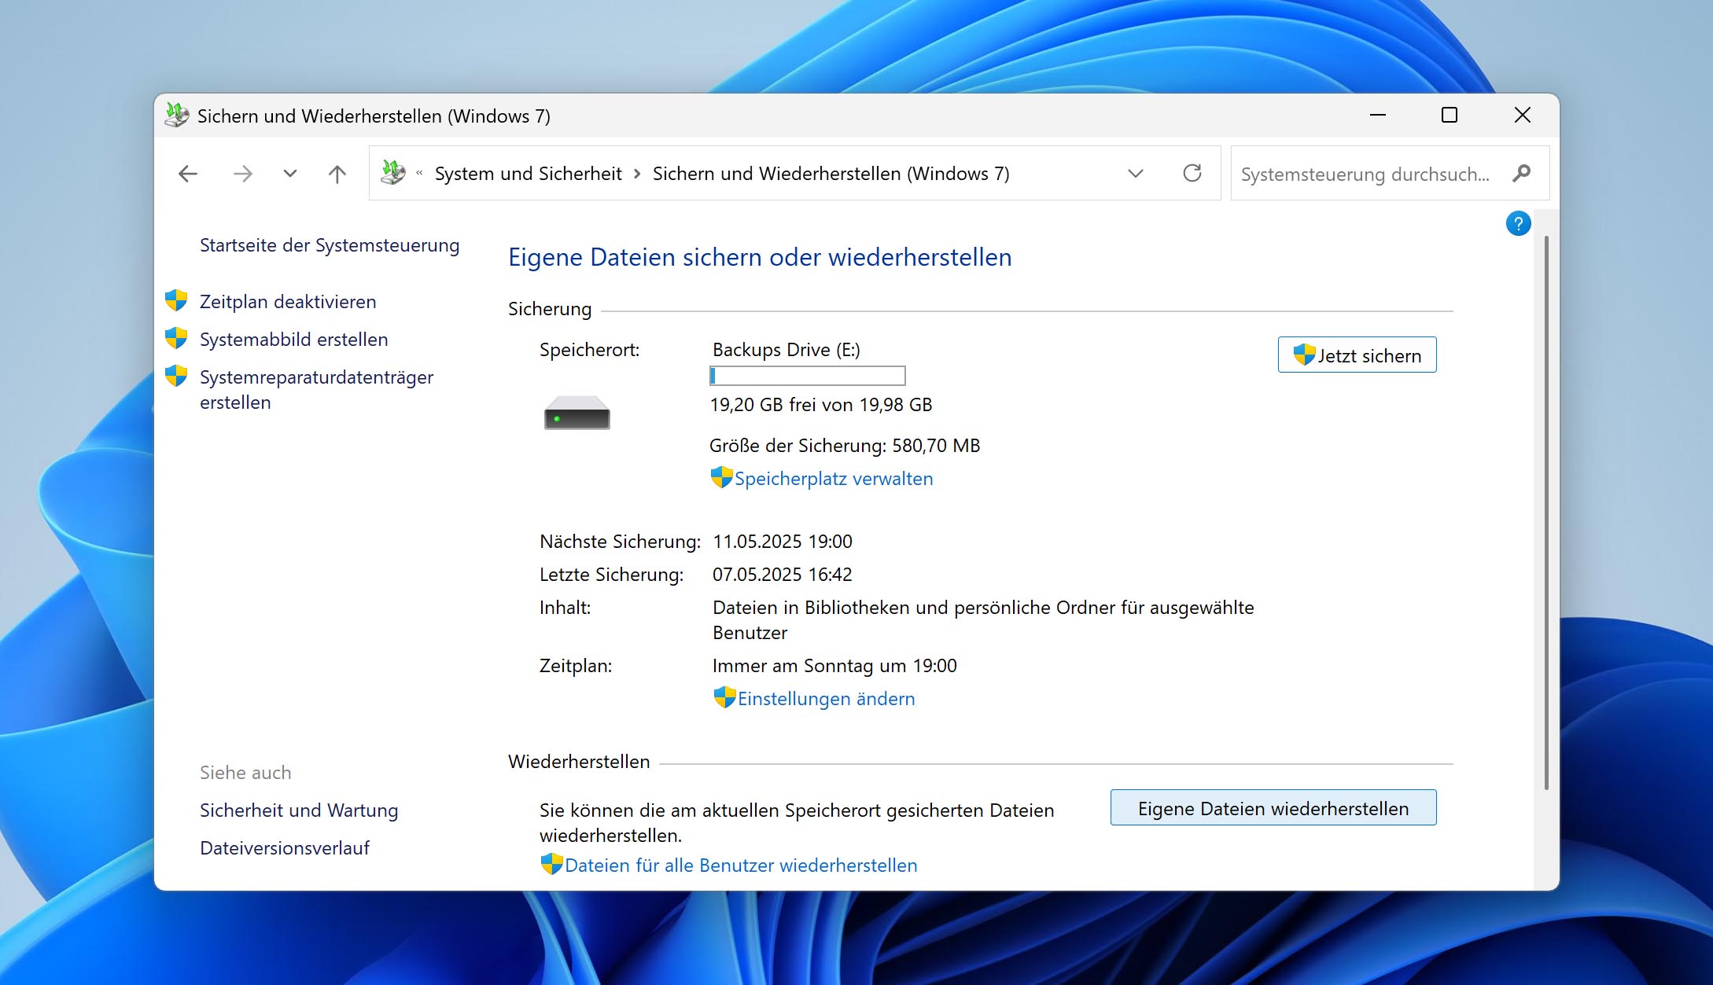This screenshot has width=1713, height=985.
Task: Go back with the left arrow
Action: pyautogui.click(x=188, y=174)
